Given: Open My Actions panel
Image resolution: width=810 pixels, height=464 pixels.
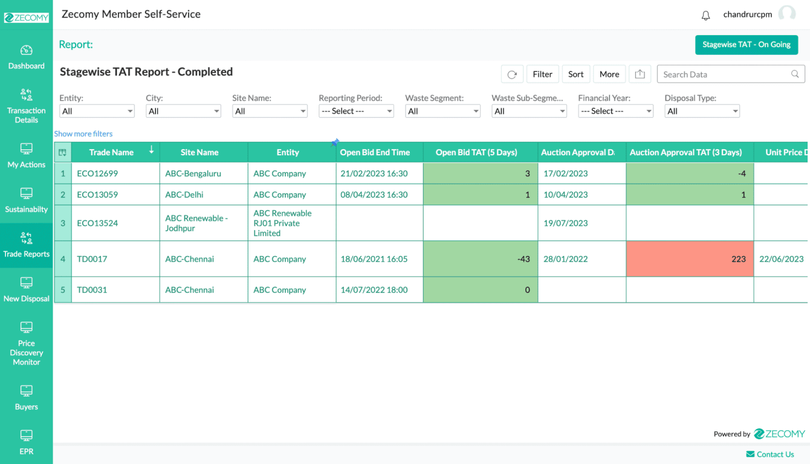Looking at the screenshot, I should pyautogui.click(x=26, y=156).
